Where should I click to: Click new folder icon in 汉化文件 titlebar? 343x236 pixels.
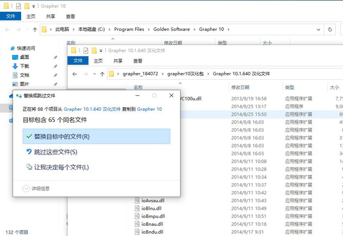(x=94, y=51)
